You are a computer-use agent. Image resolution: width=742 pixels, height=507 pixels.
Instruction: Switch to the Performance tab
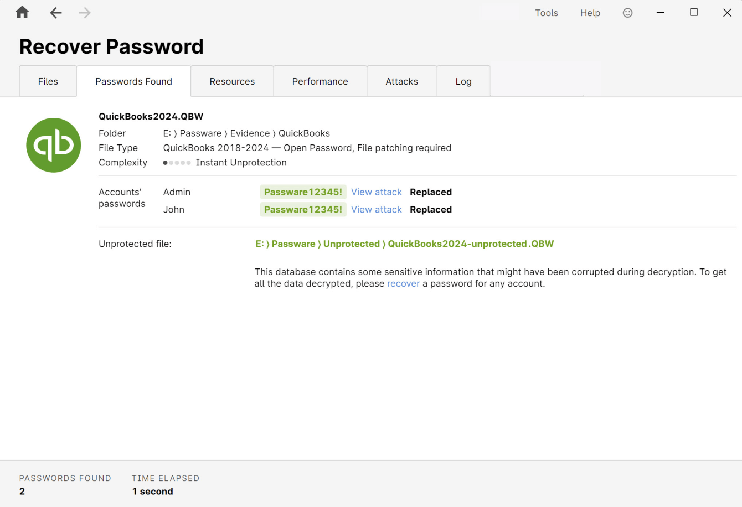point(320,81)
